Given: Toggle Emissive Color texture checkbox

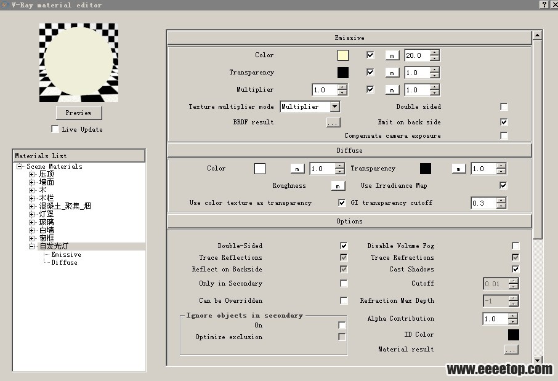Looking at the screenshot, I should [370, 55].
